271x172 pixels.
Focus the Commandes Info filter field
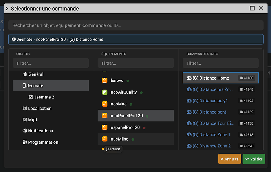tap(221, 63)
